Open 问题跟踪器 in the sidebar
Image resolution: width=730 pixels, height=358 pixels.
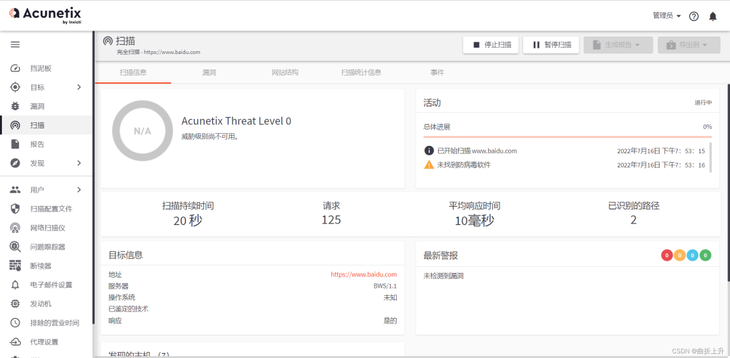(48, 247)
